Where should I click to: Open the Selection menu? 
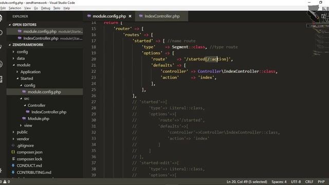(15, 8)
